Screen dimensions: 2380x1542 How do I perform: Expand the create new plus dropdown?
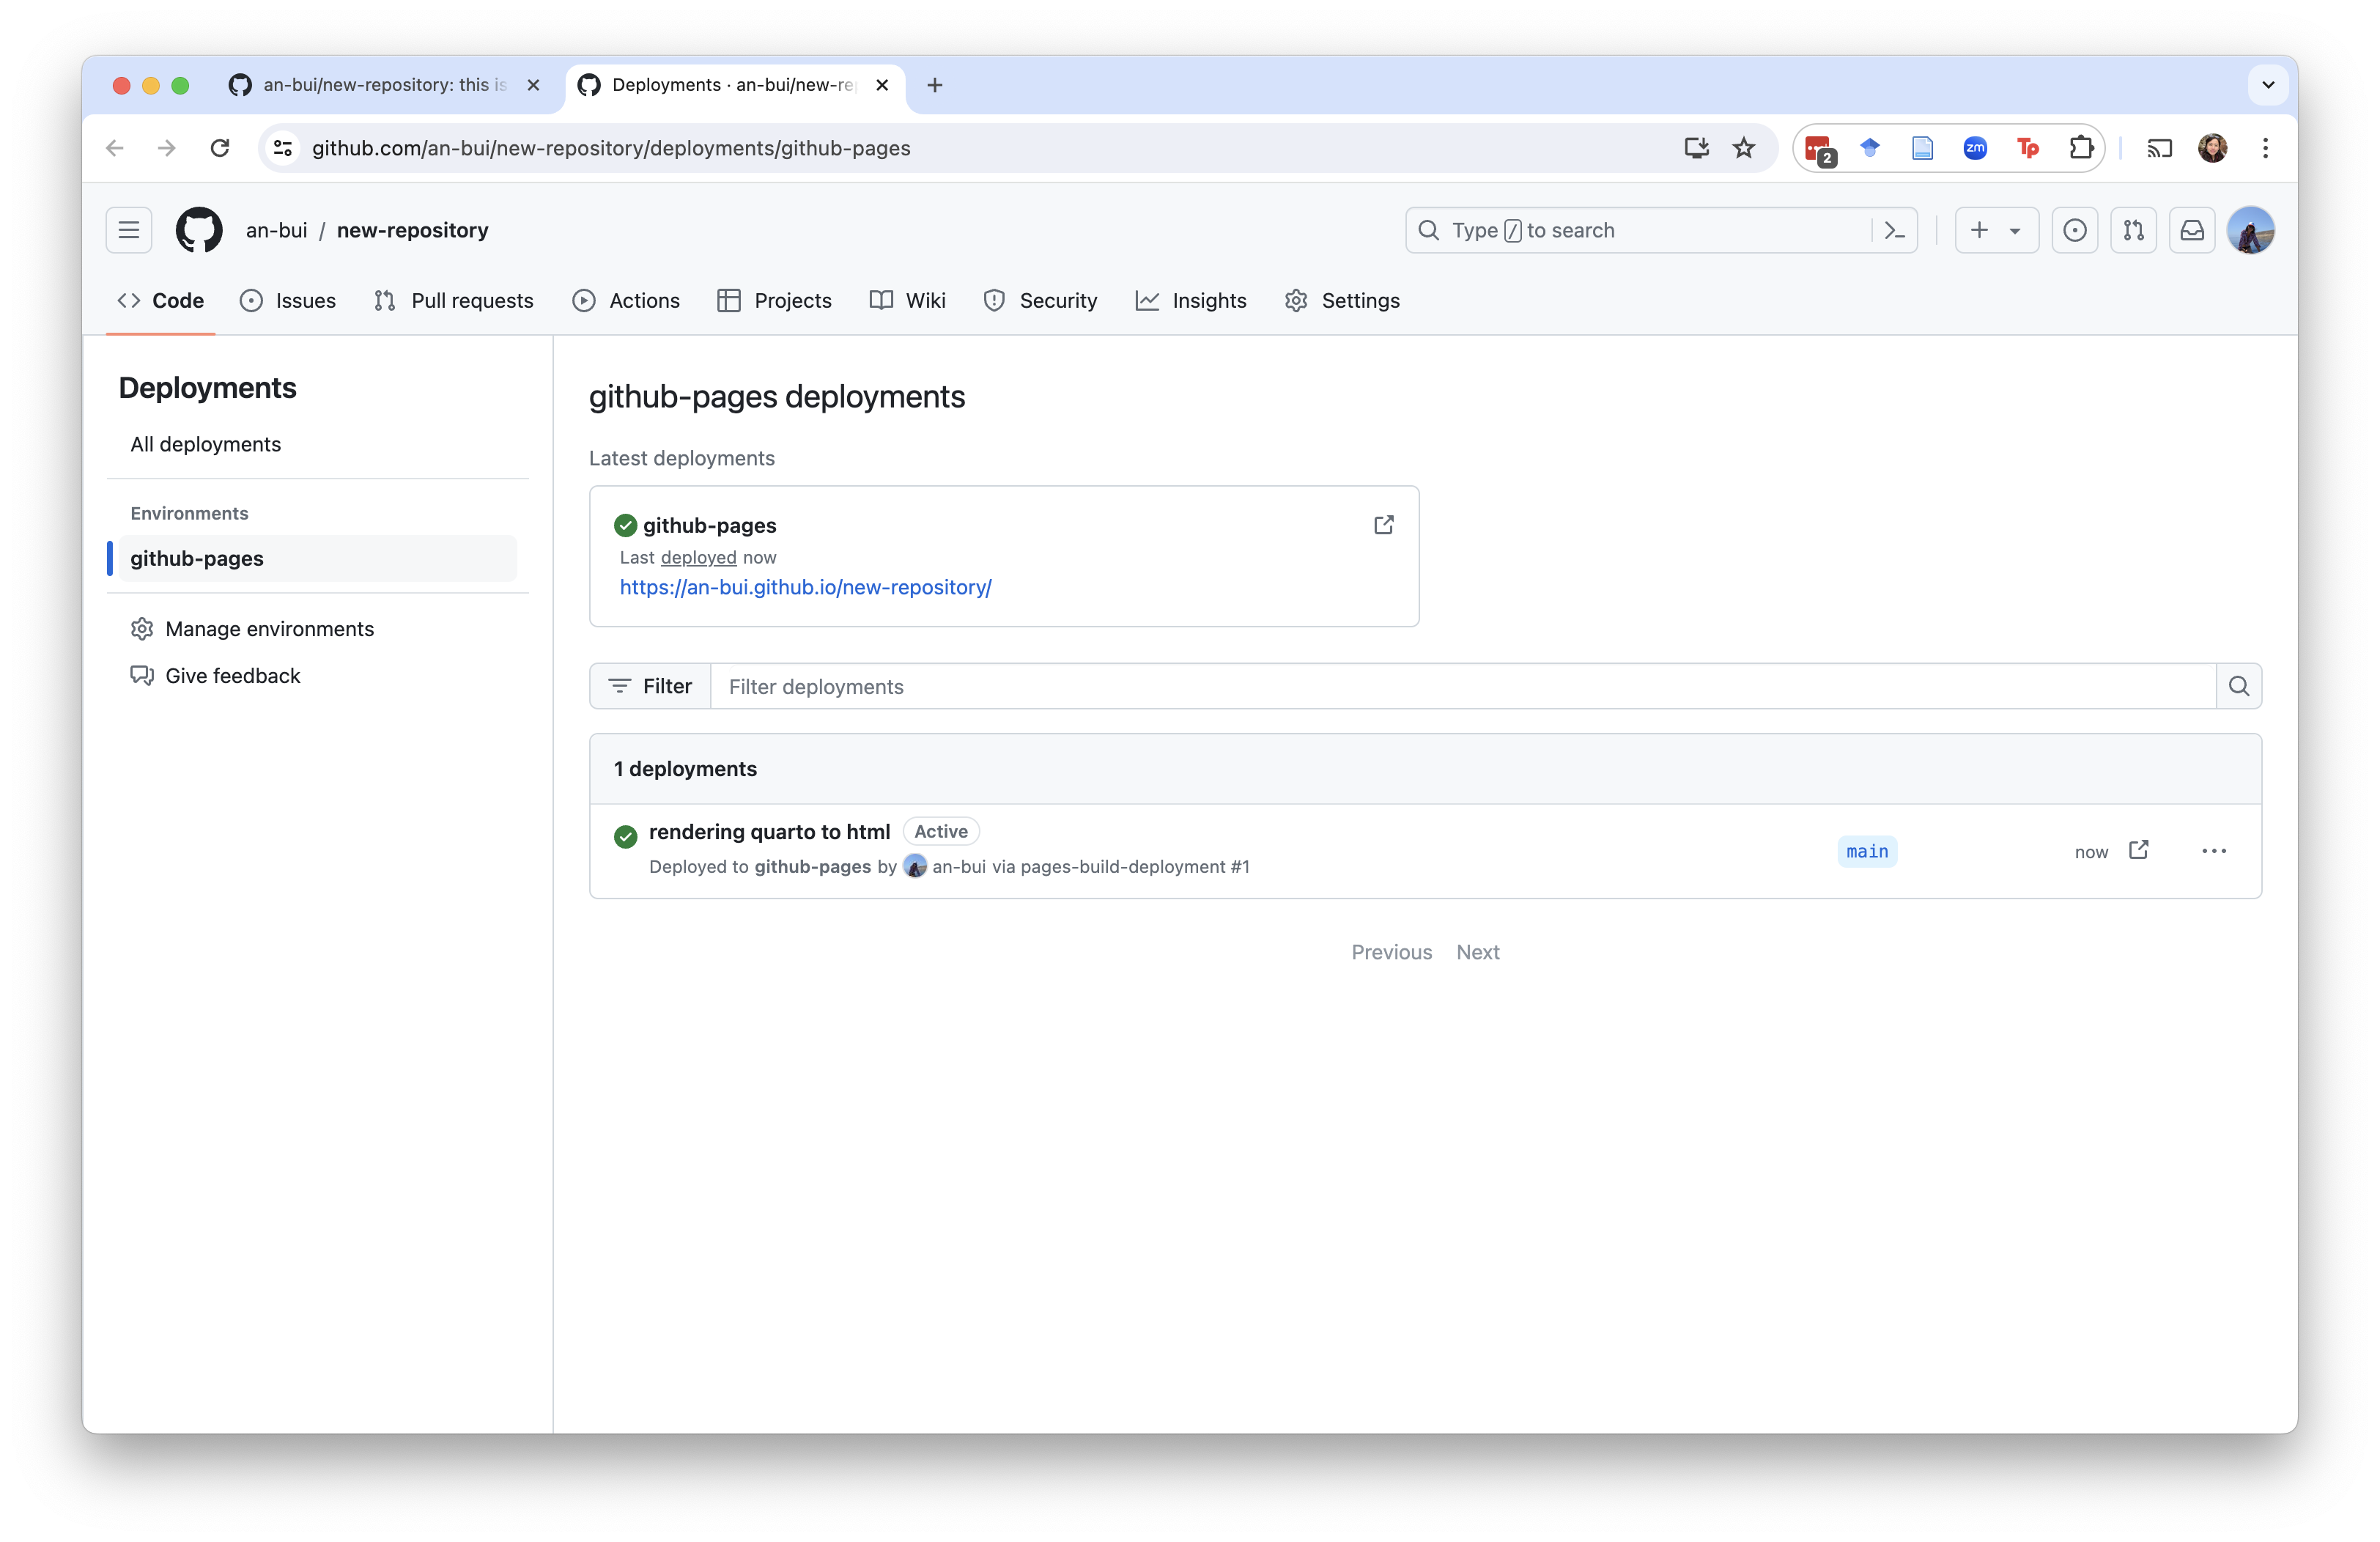coord(1996,230)
